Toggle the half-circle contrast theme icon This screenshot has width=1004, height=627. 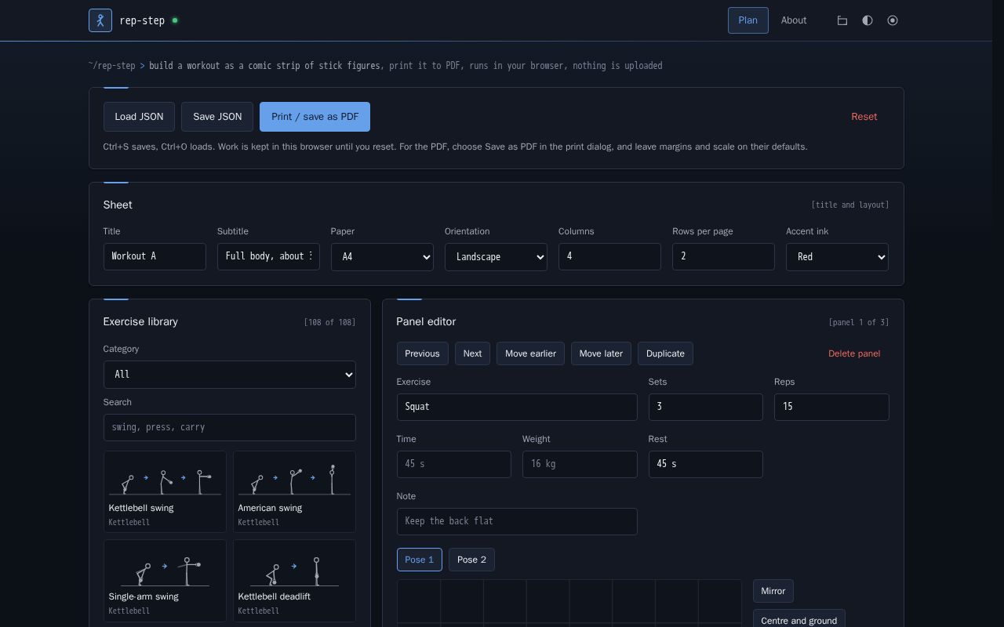[x=868, y=20]
